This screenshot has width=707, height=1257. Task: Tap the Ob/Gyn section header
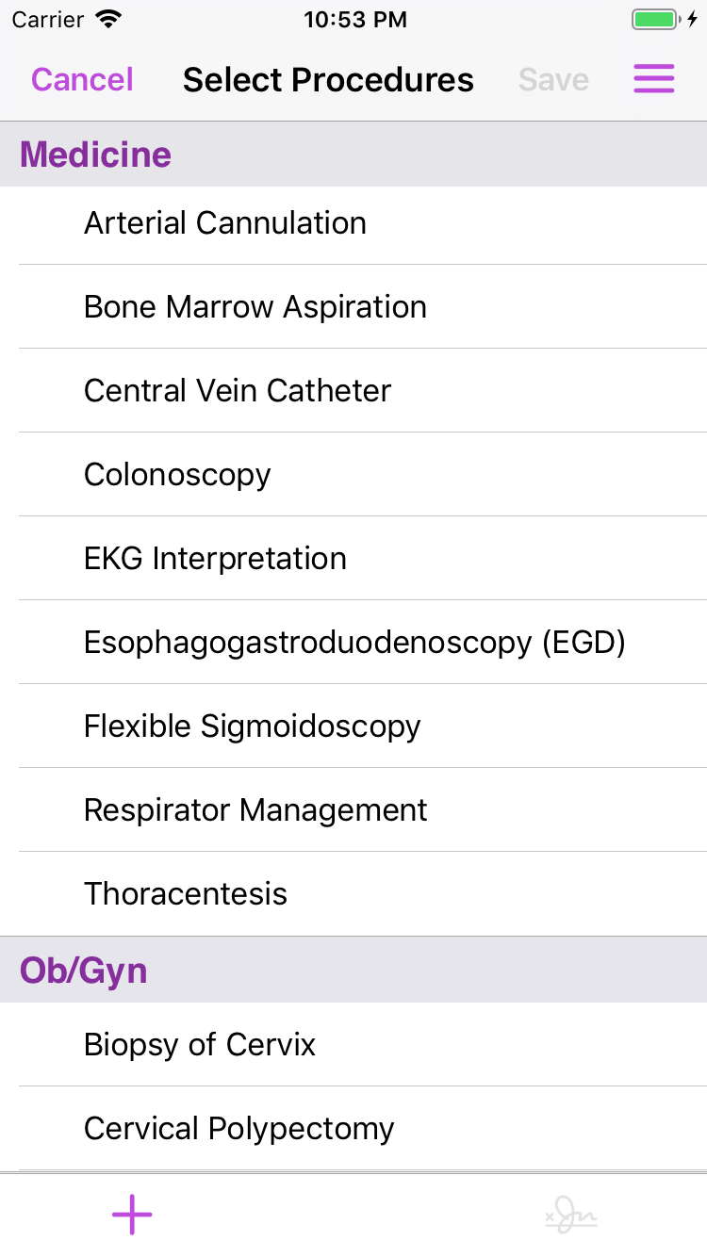click(x=84, y=971)
